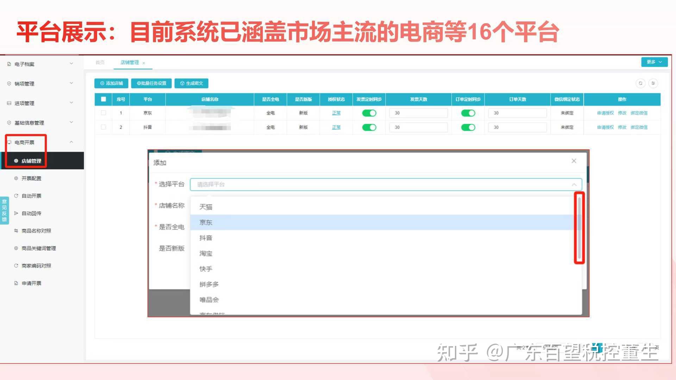676x380 pixels.
Task: Click 正常 授权状态 link in the 京东 row
Action: click(x=336, y=113)
